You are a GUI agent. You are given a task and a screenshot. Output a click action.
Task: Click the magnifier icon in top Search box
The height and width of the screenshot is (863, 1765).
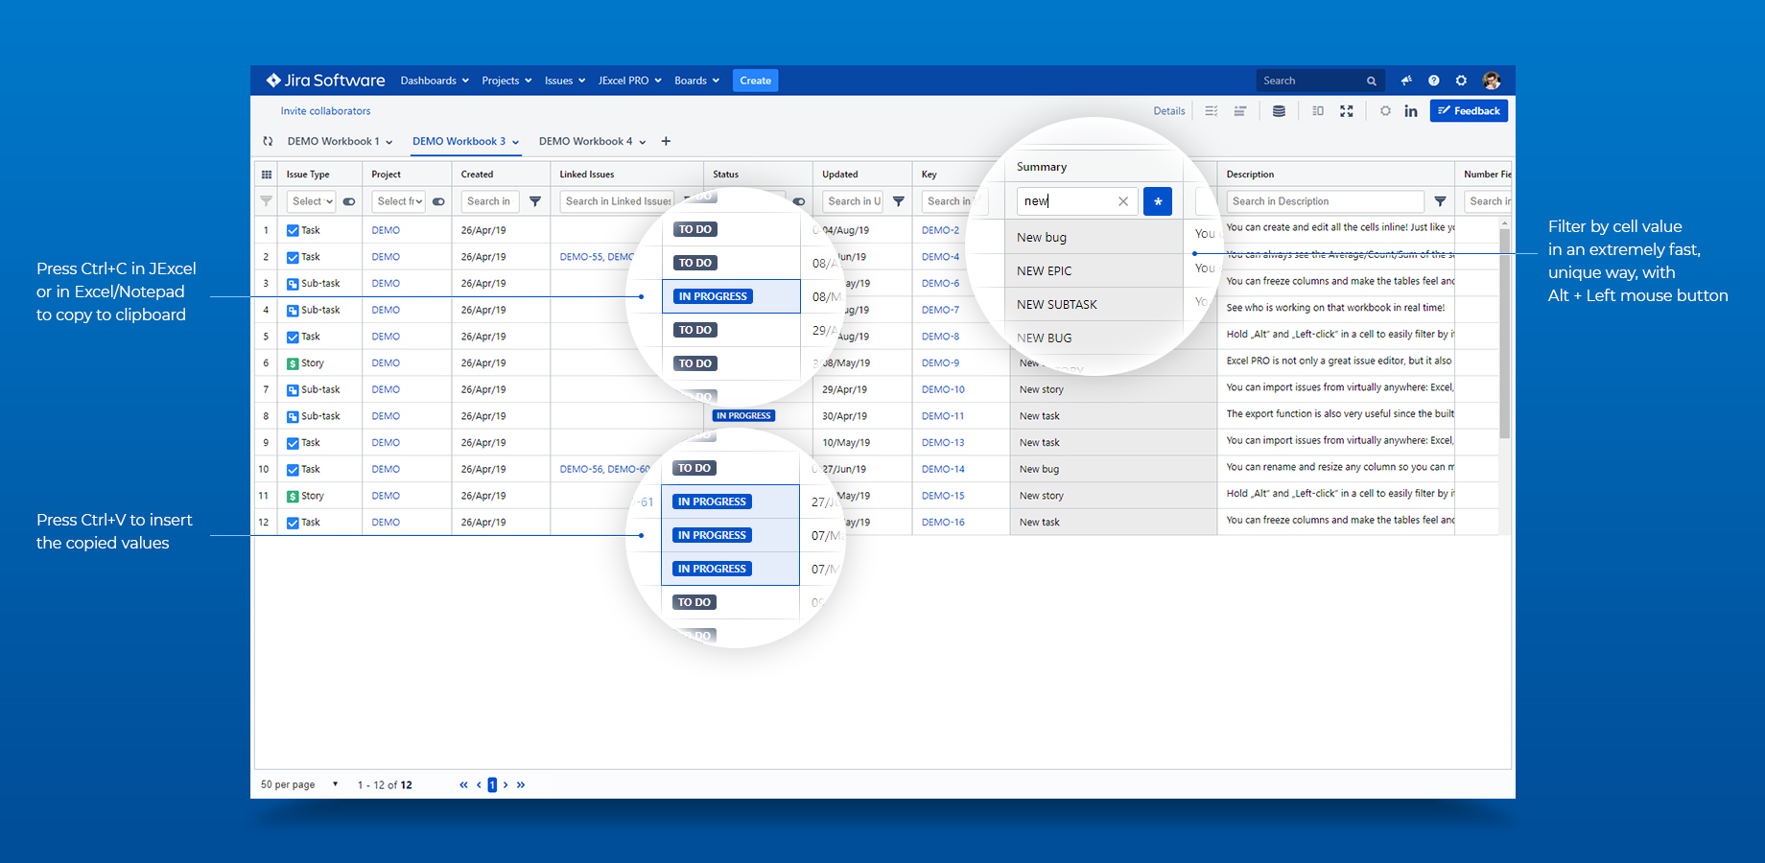click(1372, 81)
